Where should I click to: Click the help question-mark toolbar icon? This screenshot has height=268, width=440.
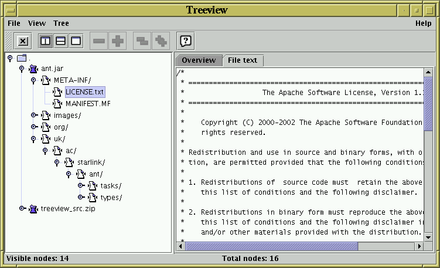point(185,41)
